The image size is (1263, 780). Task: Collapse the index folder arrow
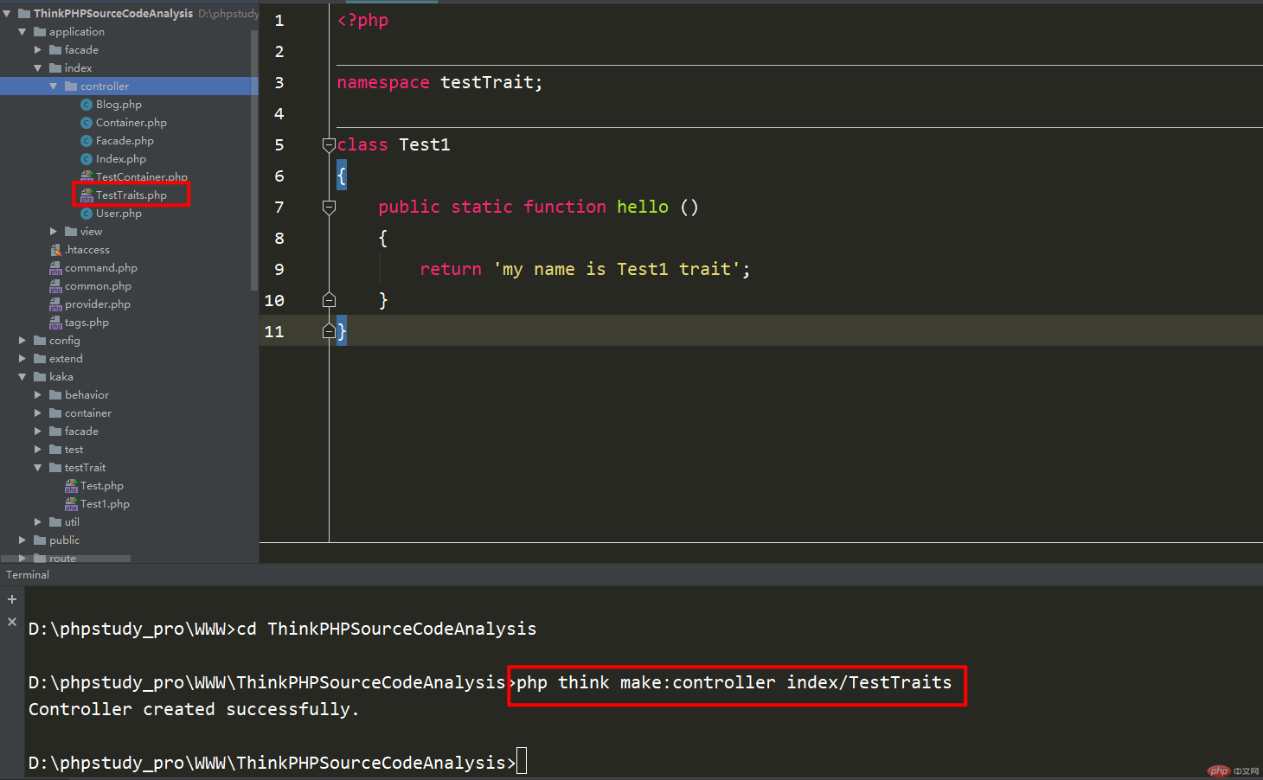click(x=38, y=68)
